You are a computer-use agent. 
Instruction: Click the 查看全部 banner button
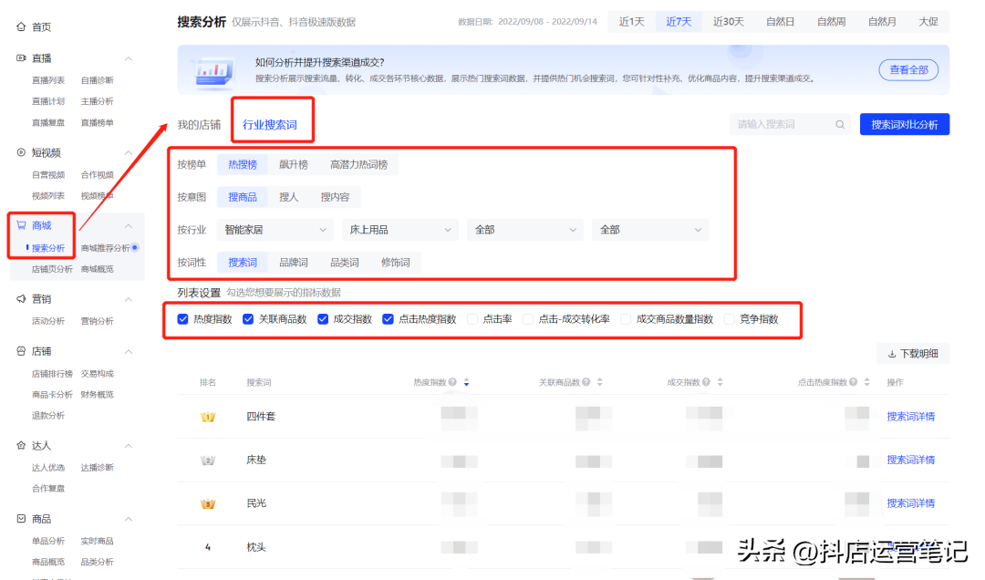[x=908, y=69]
